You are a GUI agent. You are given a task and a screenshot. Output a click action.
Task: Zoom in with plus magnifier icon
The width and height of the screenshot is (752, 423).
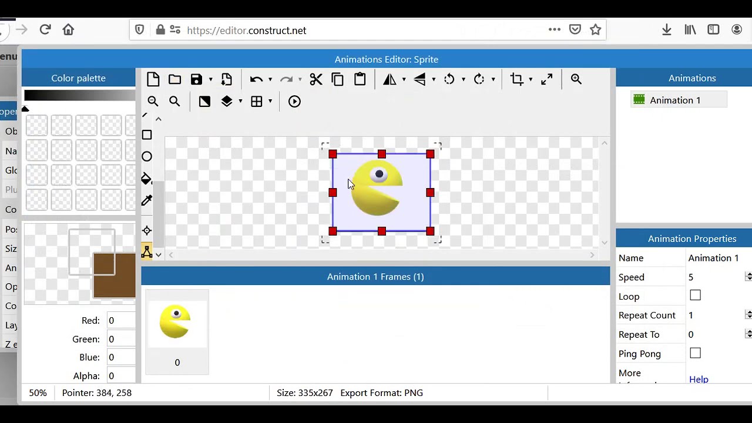[x=576, y=79]
